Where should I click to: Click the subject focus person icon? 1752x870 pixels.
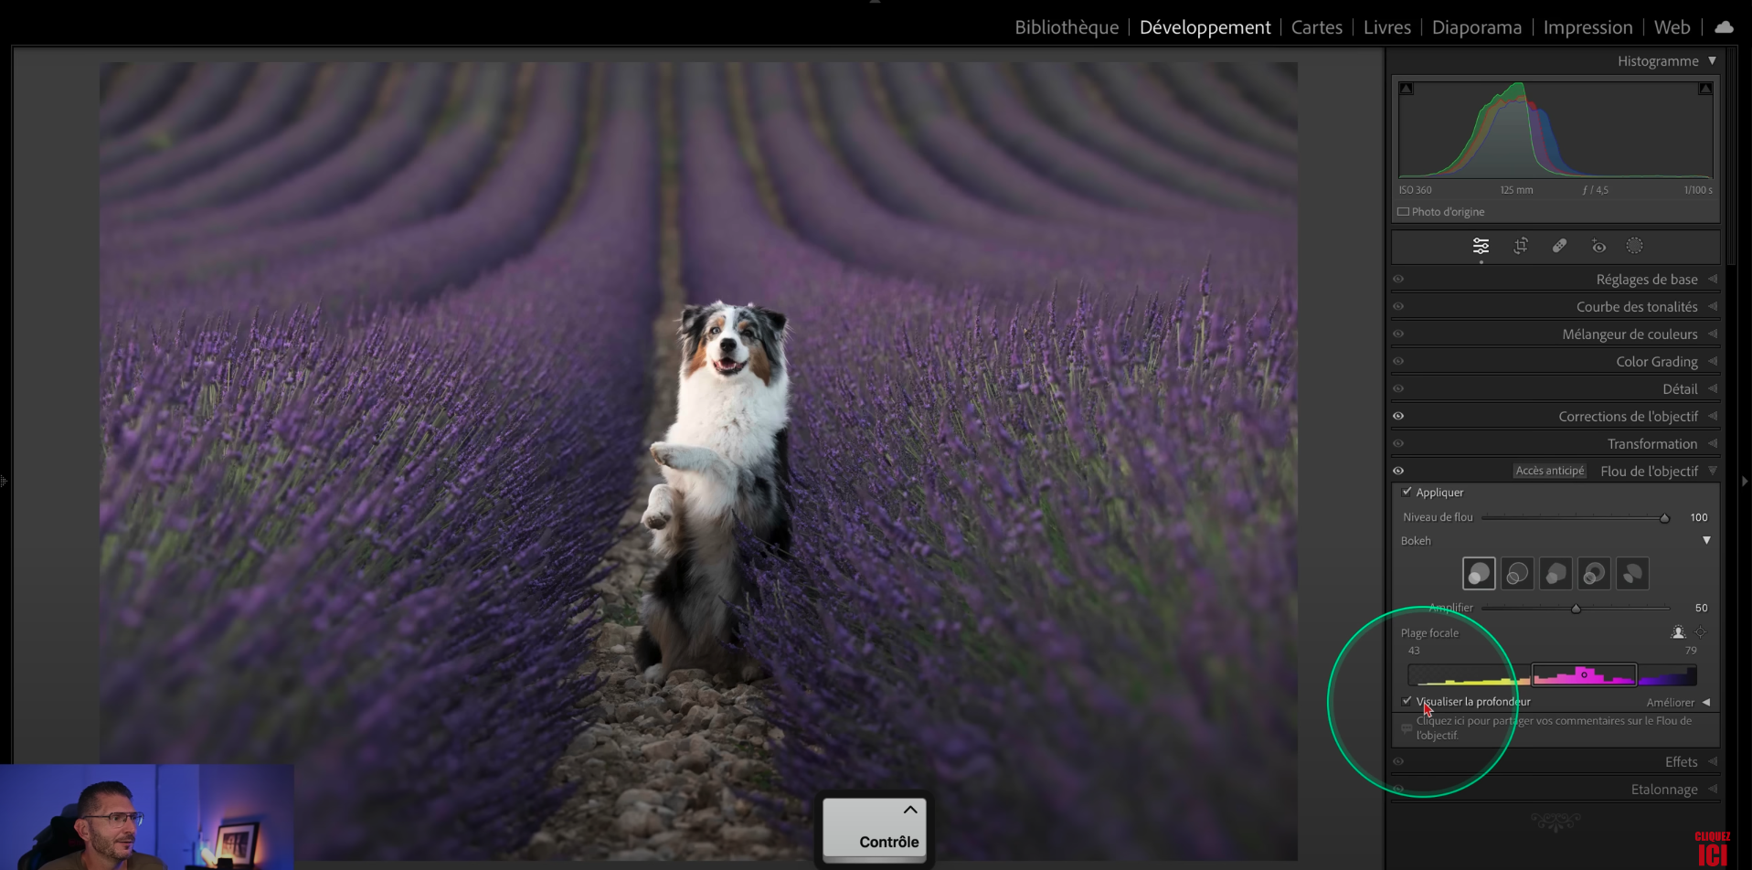point(1678,632)
